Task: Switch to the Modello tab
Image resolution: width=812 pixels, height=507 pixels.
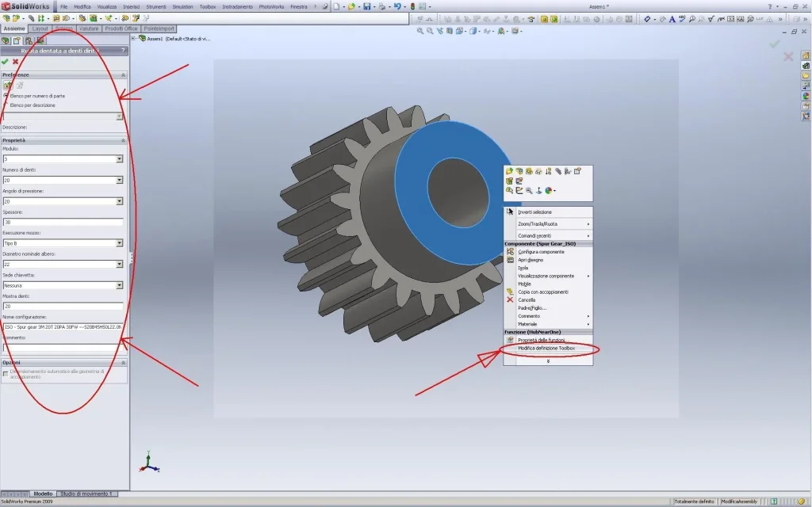Action: coord(43,494)
